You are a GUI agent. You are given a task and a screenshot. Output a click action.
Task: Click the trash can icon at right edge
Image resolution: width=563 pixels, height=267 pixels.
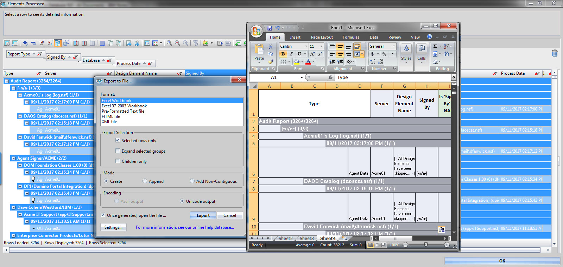pyautogui.click(x=555, y=53)
